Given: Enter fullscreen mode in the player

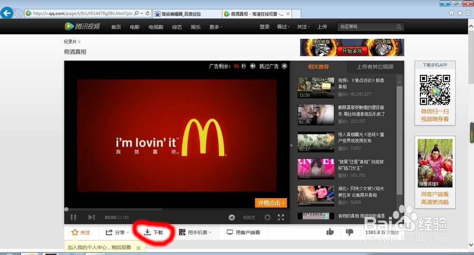Looking at the screenshot, I should click(281, 218).
